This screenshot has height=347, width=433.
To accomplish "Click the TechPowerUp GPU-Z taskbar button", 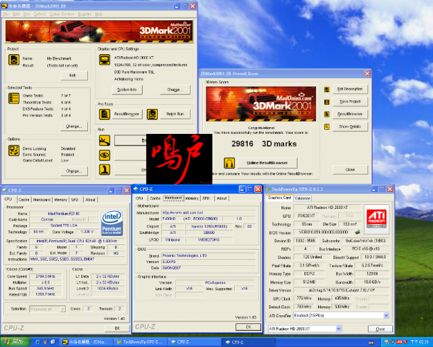I will pyautogui.click(x=141, y=342).
